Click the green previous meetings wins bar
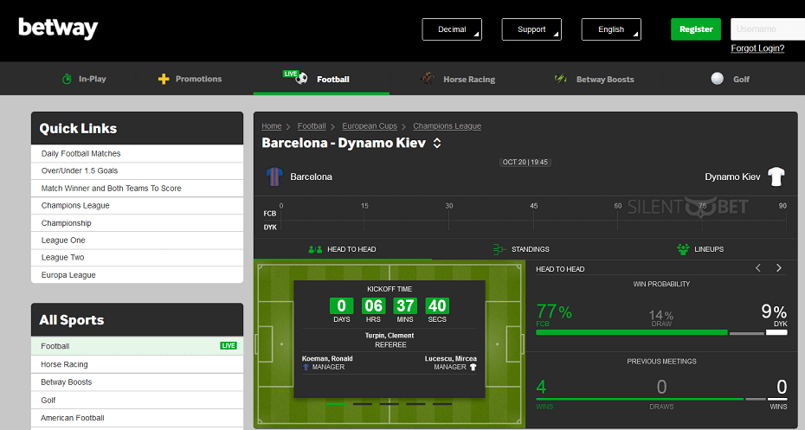 [639, 399]
